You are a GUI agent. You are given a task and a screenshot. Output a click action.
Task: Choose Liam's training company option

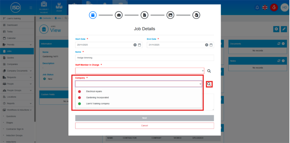[97, 104]
